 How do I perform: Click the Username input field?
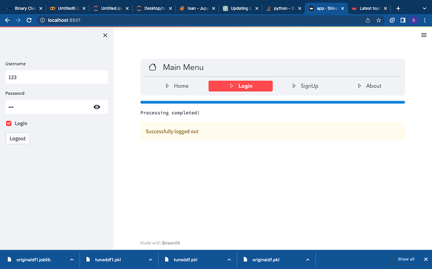point(57,77)
